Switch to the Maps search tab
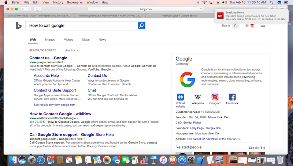This screenshot has height=166, width=293. [86, 40]
